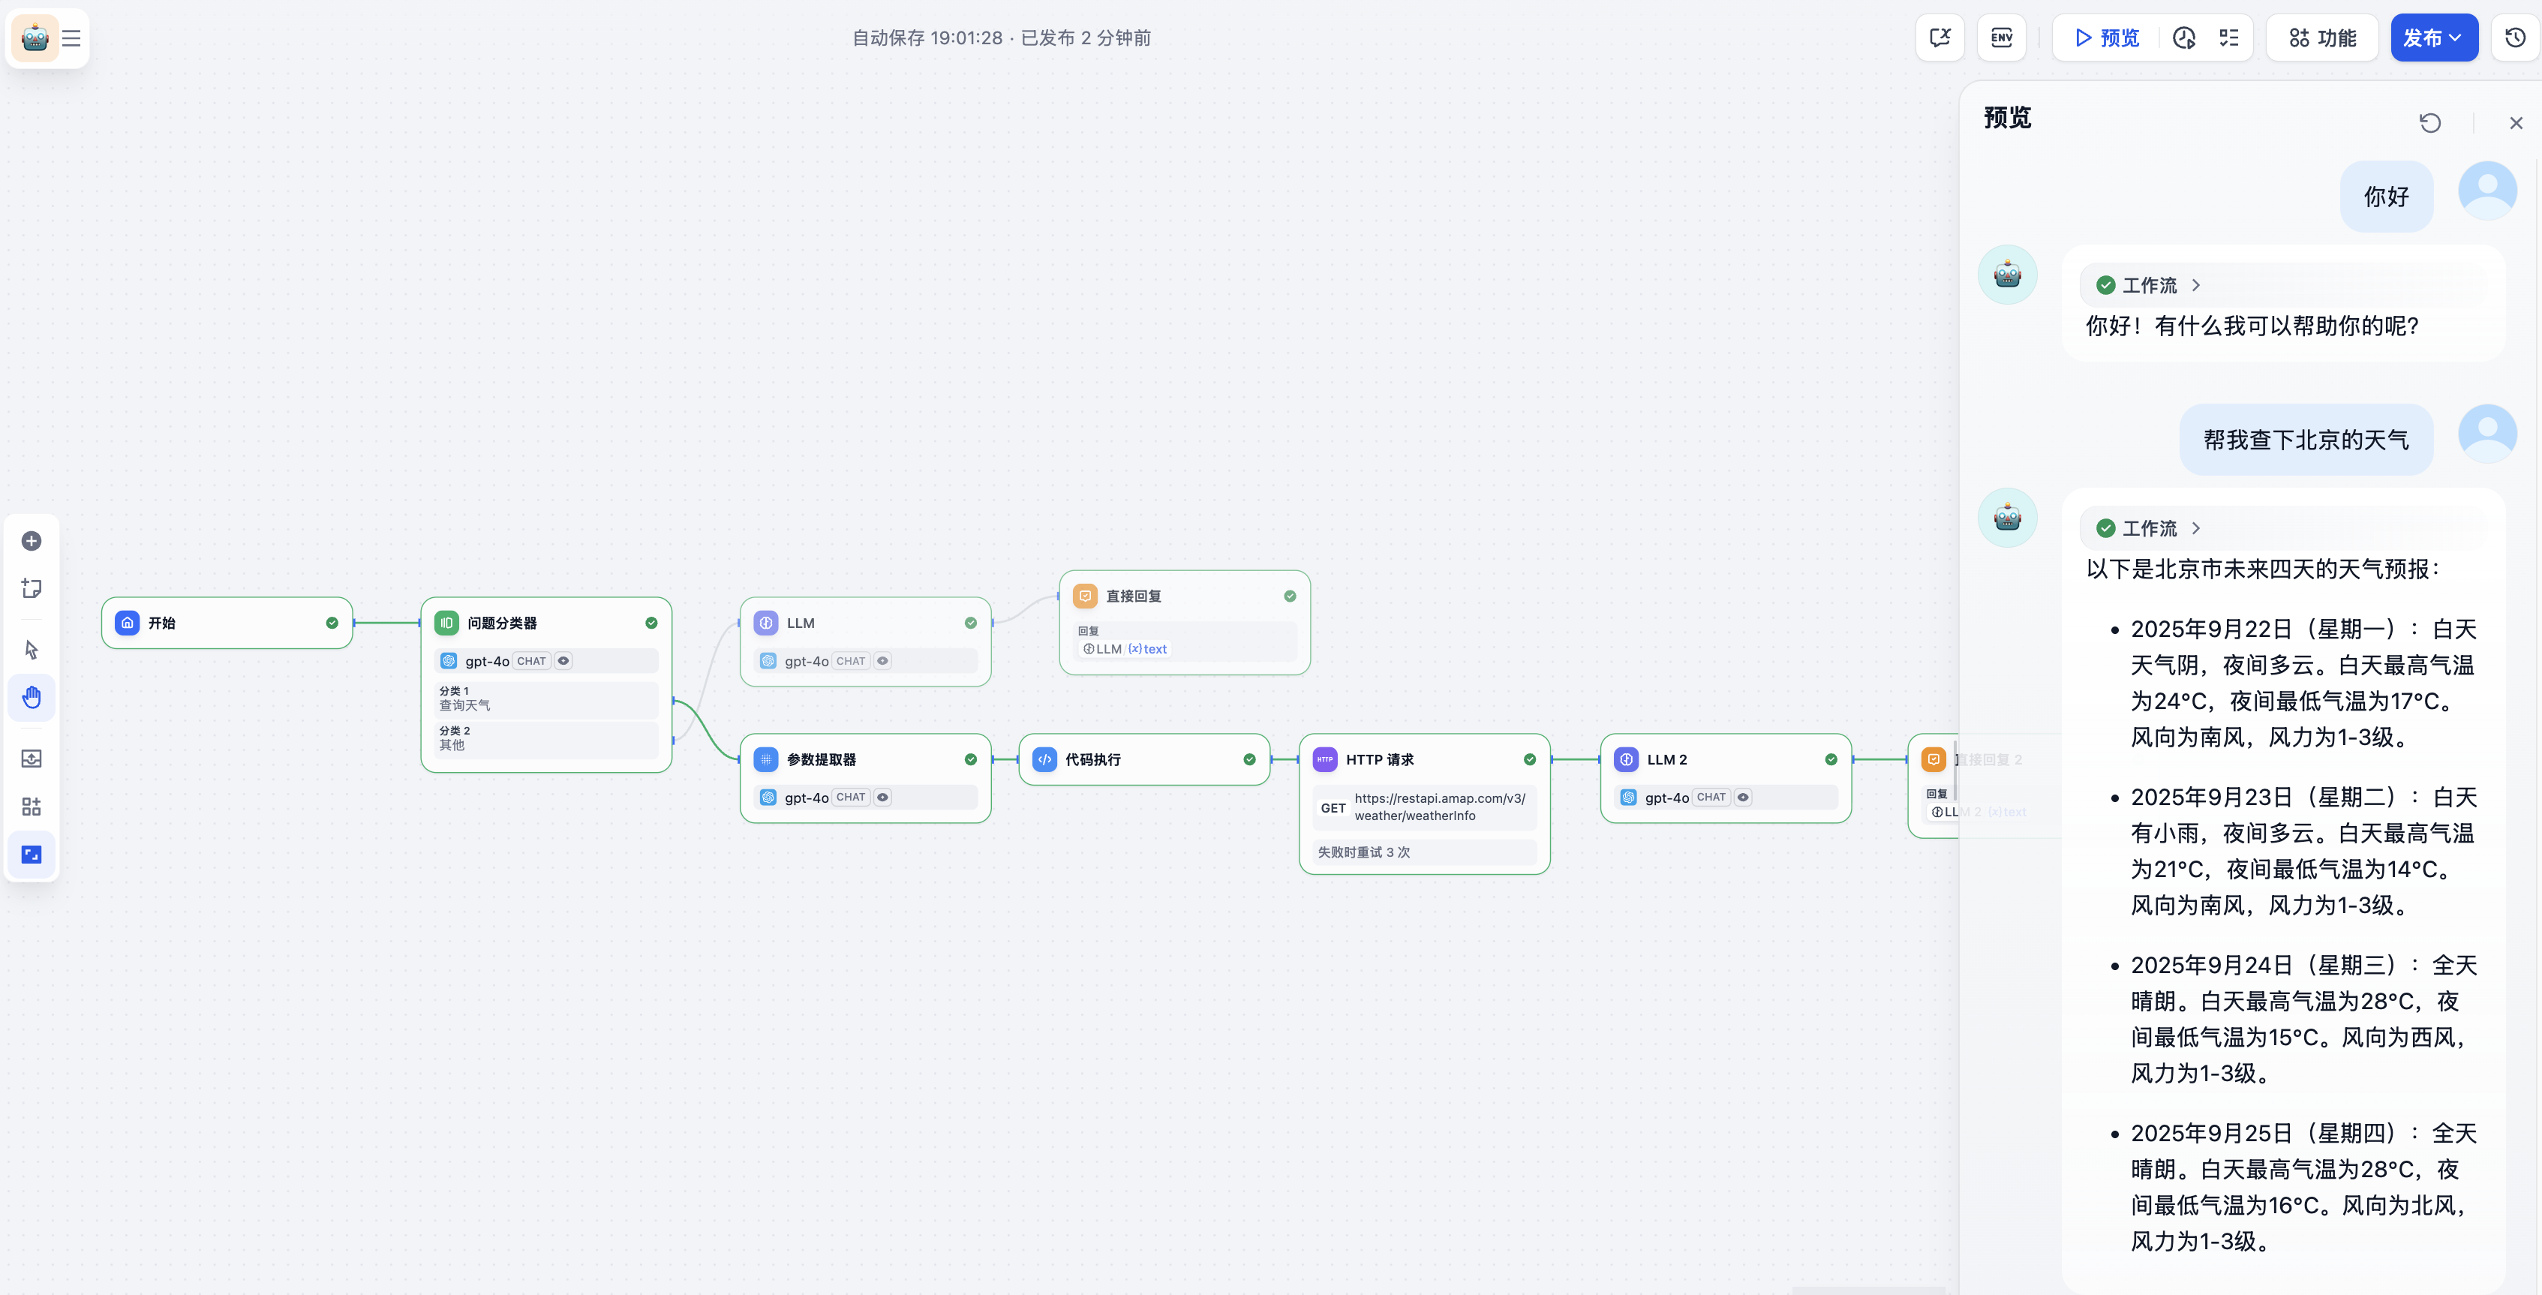Click the organize nodes icon
The width and height of the screenshot is (2542, 1295).
[32, 807]
